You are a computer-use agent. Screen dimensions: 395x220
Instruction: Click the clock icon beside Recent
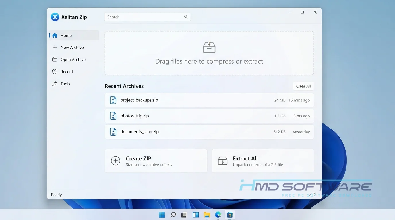[x=55, y=72]
